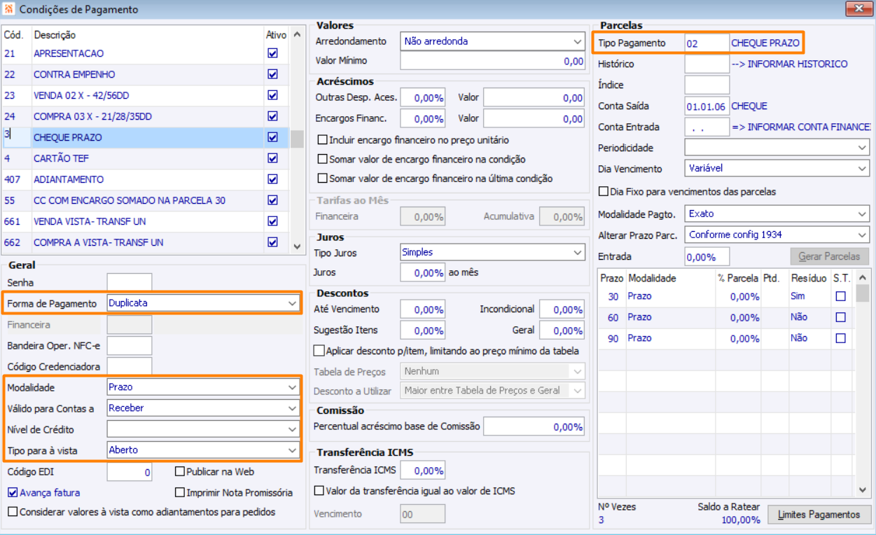Open the Forma de Pagamento dropdown

click(x=292, y=303)
